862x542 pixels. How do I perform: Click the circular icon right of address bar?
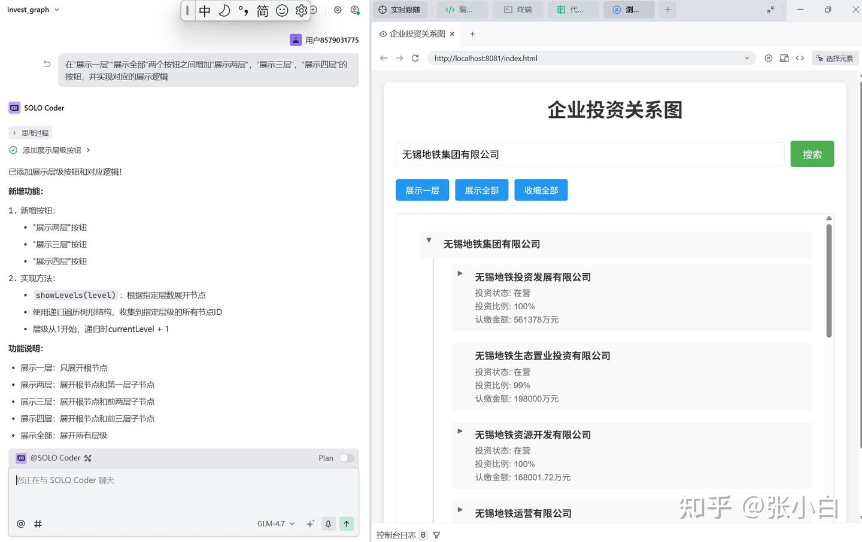point(769,58)
